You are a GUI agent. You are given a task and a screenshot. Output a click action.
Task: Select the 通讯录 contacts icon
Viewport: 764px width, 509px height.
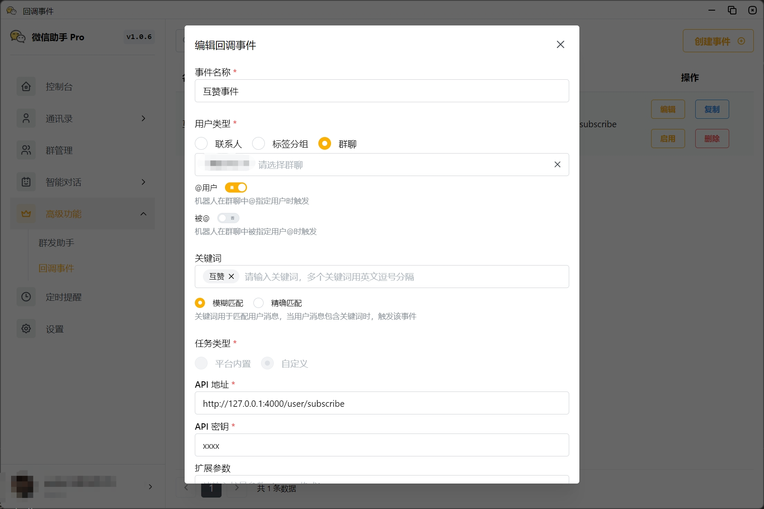tap(26, 118)
